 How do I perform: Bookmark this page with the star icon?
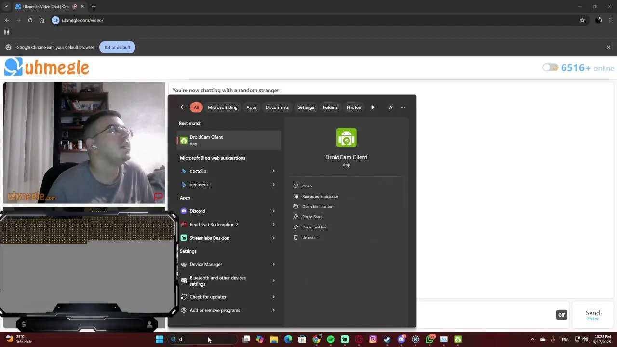(x=582, y=20)
